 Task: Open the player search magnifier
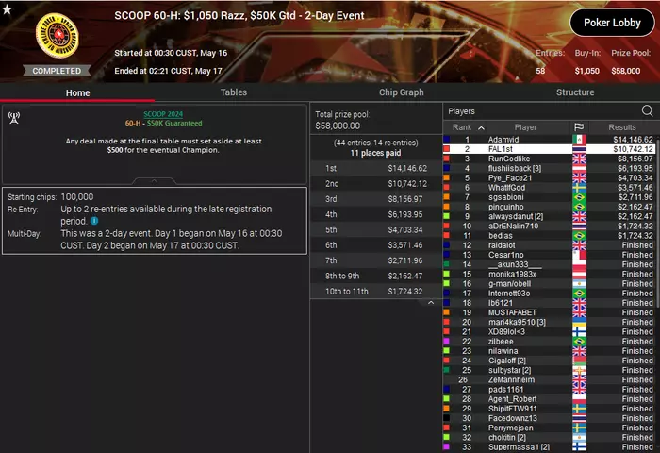[647, 110]
